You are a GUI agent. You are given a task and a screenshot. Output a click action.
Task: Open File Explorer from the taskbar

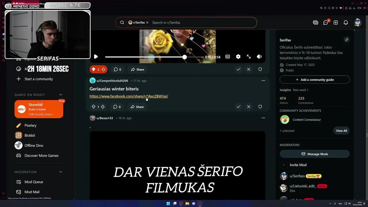(187, 204)
